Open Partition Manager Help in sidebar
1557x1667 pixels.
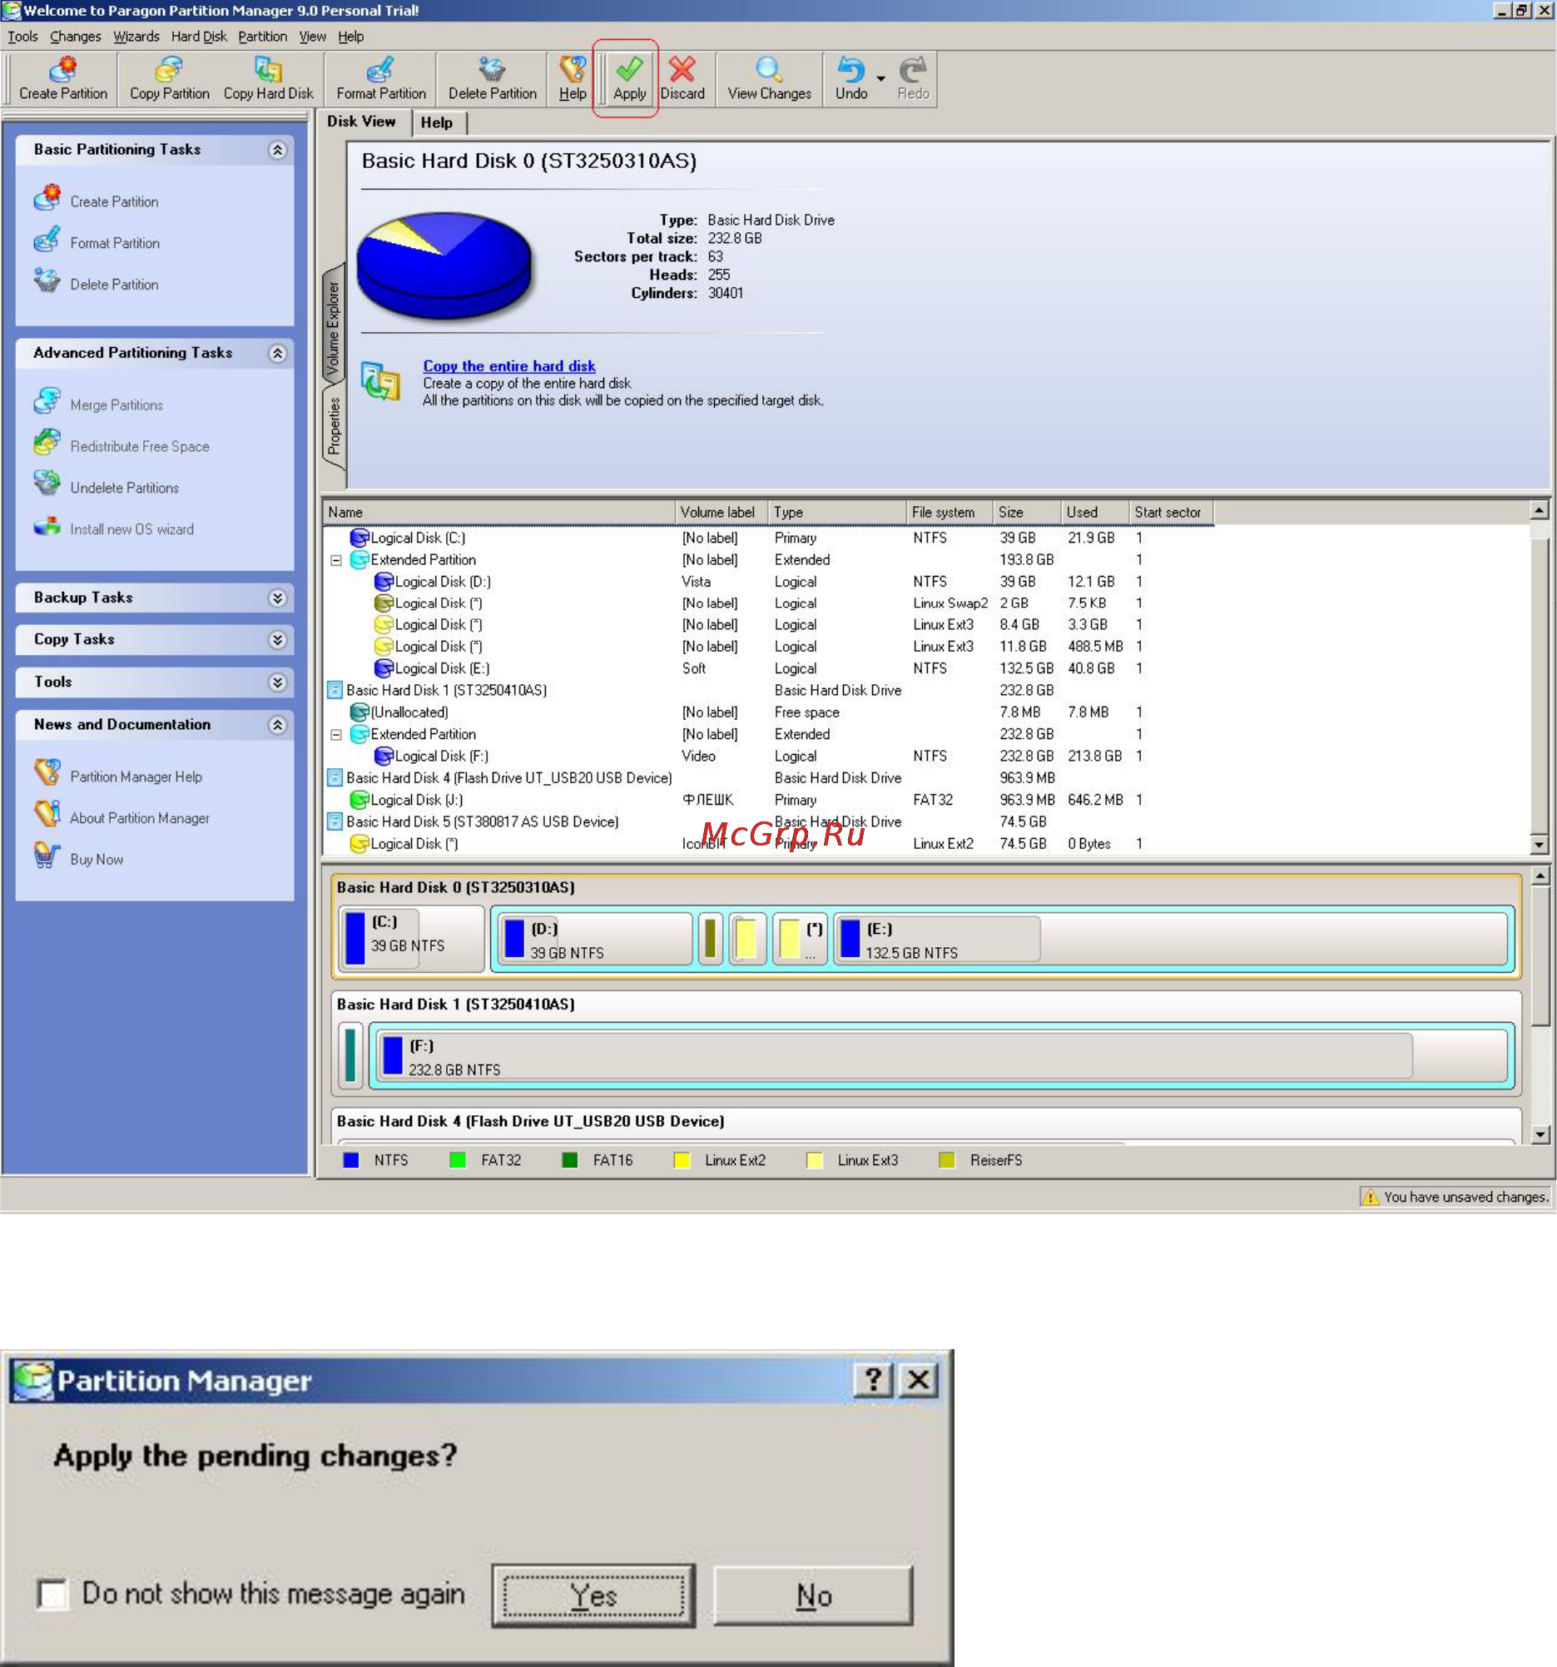tap(118, 775)
